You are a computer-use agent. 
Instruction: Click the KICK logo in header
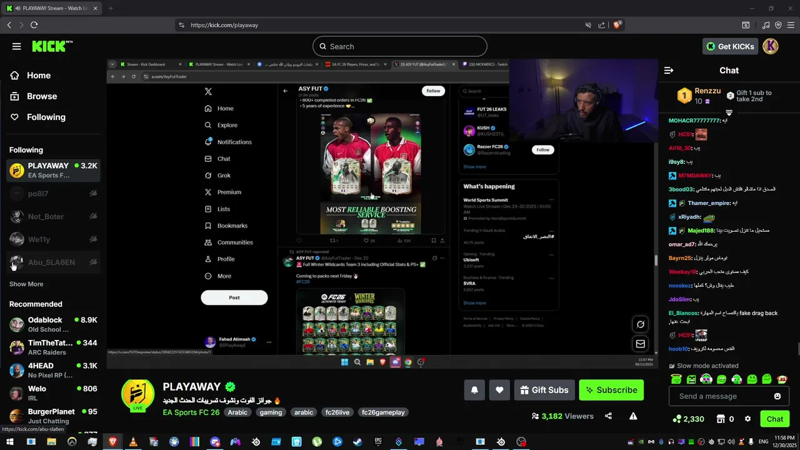pyautogui.click(x=52, y=46)
